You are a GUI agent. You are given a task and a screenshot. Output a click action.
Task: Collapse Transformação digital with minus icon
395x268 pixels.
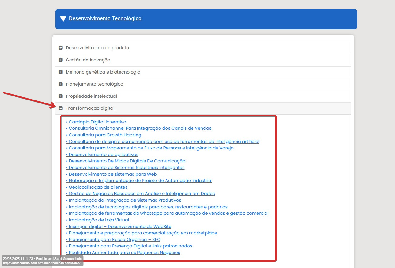(61, 108)
